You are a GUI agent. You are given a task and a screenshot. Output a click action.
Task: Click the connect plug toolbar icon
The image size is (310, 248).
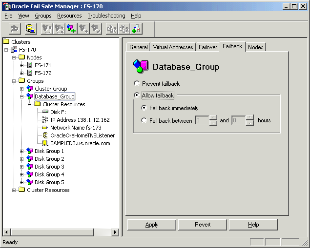click(x=15, y=29)
